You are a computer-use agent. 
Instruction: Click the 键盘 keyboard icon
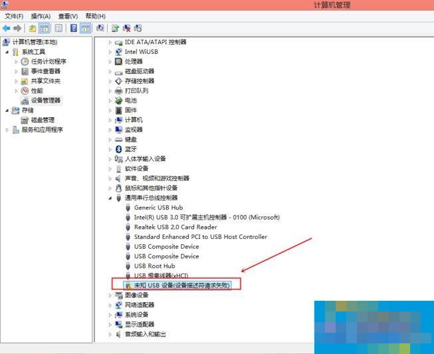(x=119, y=140)
